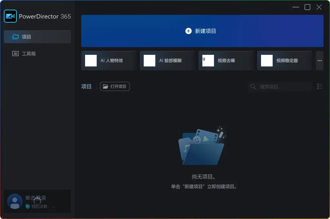Expand more tools via the ellipsis button
Viewport: 330px width, 219px height.
tap(319, 61)
